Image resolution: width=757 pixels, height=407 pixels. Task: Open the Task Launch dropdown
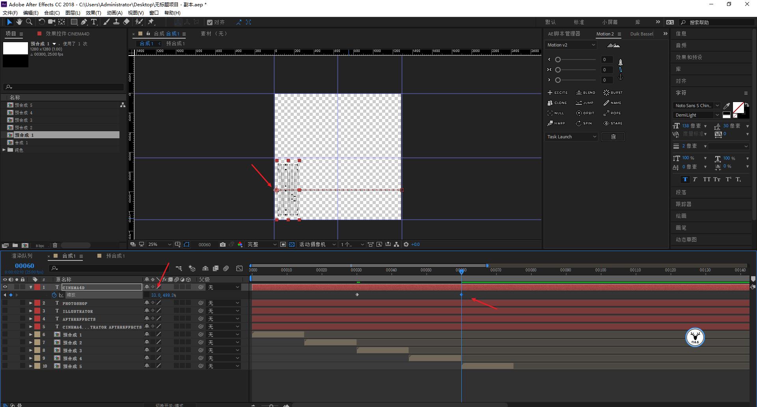point(571,137)
